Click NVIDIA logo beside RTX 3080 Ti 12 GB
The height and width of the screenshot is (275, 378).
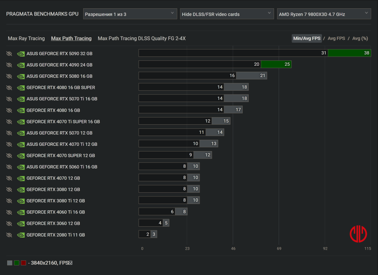click(21, 201)
